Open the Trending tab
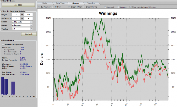 coord(91,3)
